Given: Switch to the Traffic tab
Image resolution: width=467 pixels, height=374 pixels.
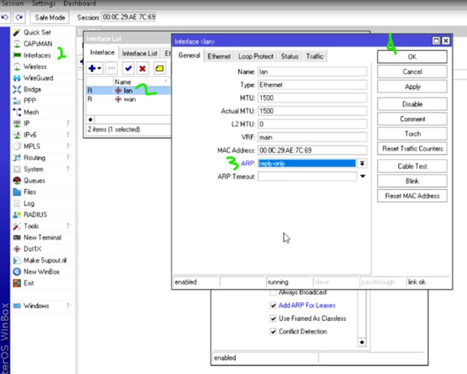Looking at the screenshot, I should [315, 56].
